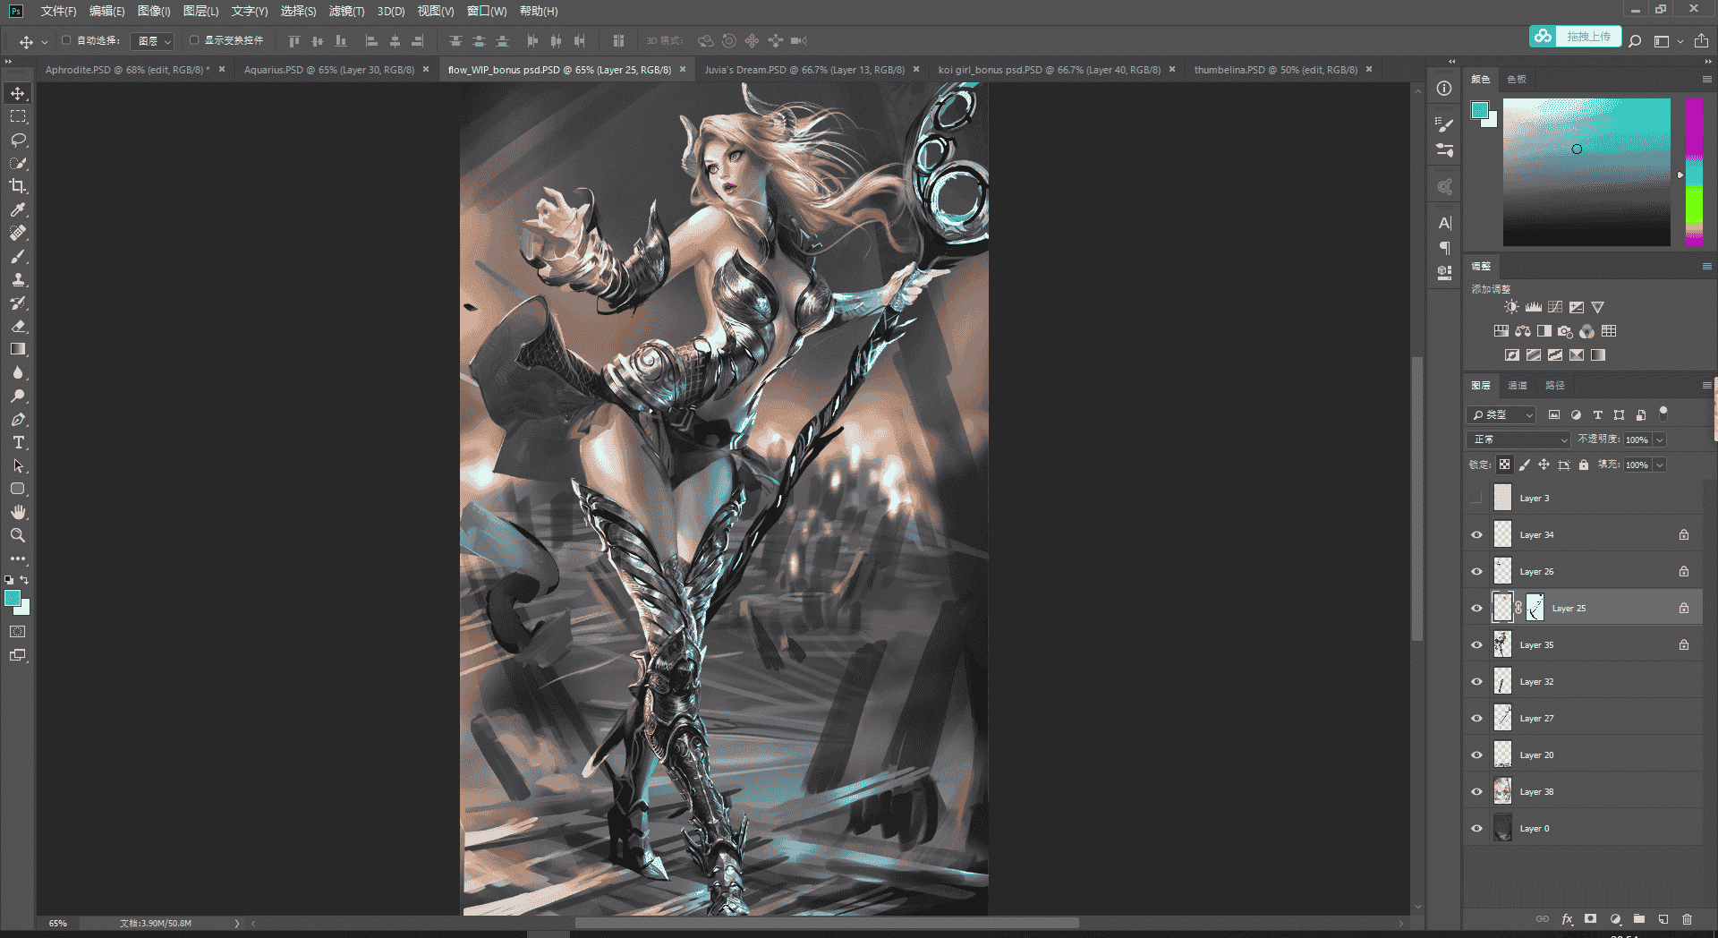The height and width of the screenshot is (938, 1718).
Task: Click the cloud upload button
Action: (1575, 37)
